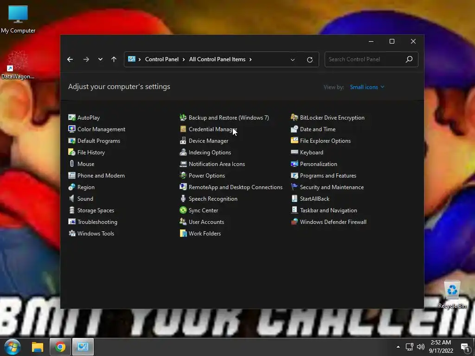This screenshot has width=475, height=356.
Task: Open the taskbar clock and date
Action: 441,347
